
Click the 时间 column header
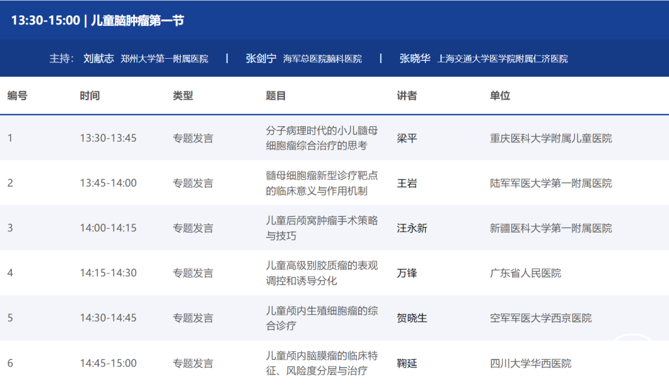pos(90,96)
